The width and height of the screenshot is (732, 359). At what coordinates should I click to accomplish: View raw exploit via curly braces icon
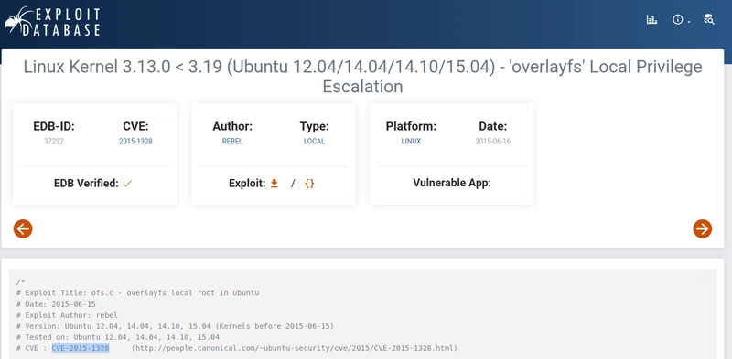coord(309,184)
